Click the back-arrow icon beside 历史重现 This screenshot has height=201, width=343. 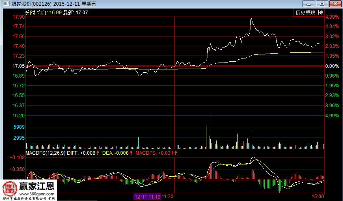321,13
